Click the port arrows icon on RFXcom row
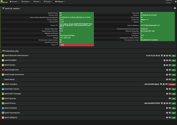Screen dimensions: 177x125 coord(162,103)
